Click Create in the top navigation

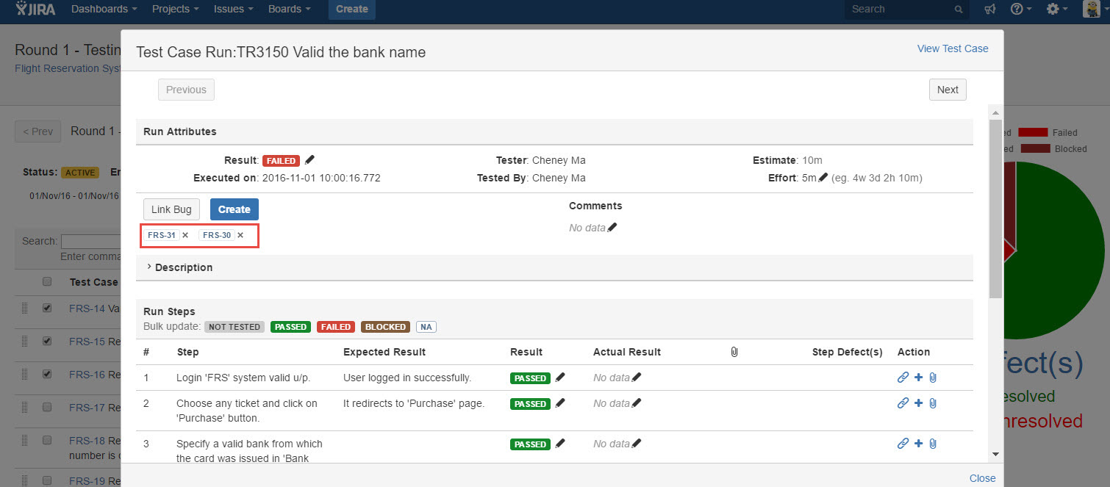pyautogui.click(x=352, y=9)
